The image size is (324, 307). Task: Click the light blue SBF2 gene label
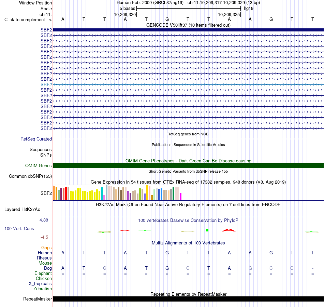tap(46, 84)
